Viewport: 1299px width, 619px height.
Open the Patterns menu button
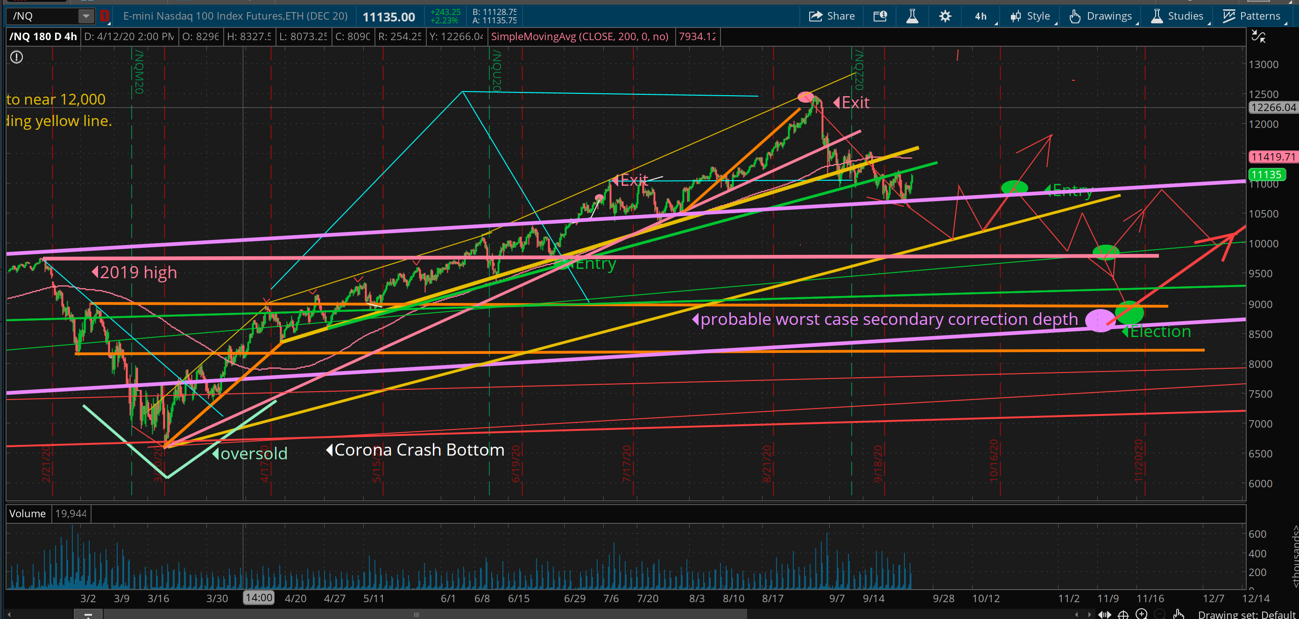click(1252, 16)
